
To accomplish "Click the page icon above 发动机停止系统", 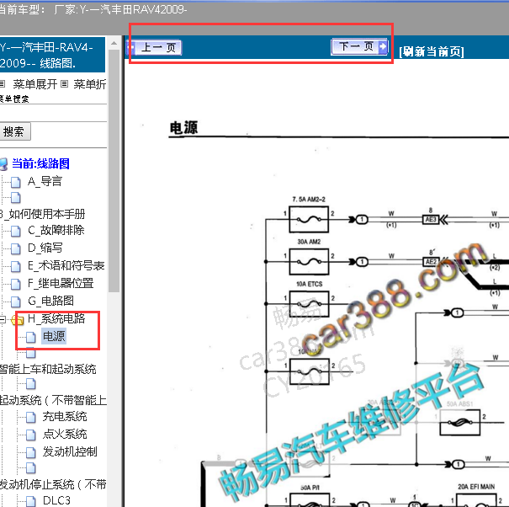I will coord(31,468).
